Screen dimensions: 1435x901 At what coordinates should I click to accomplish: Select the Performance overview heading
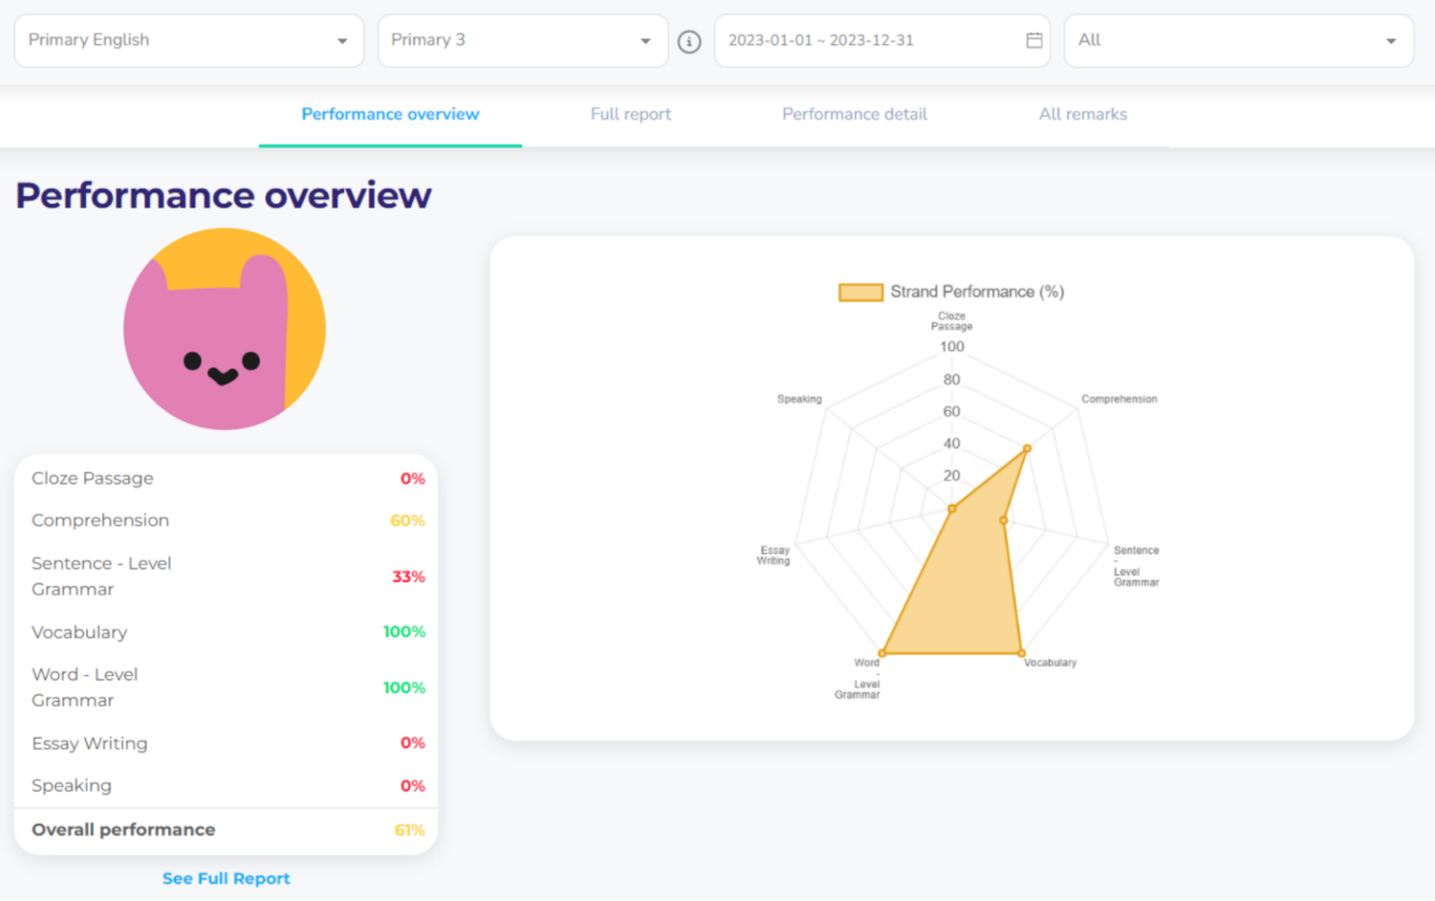coord(222,196)
